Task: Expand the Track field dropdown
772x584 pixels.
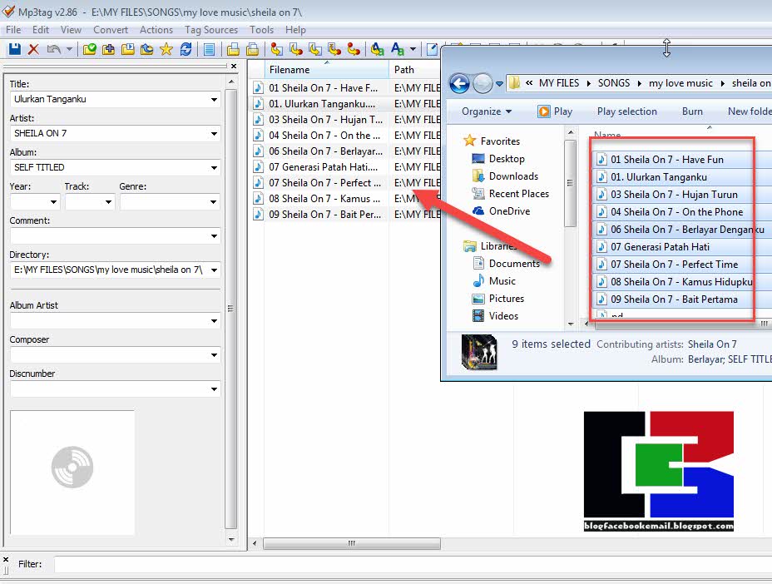Action: tap(108, 202)
